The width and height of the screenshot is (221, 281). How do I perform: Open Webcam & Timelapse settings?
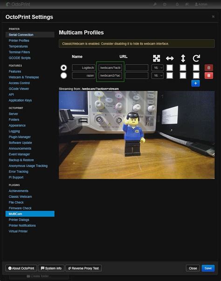point(24,77)
